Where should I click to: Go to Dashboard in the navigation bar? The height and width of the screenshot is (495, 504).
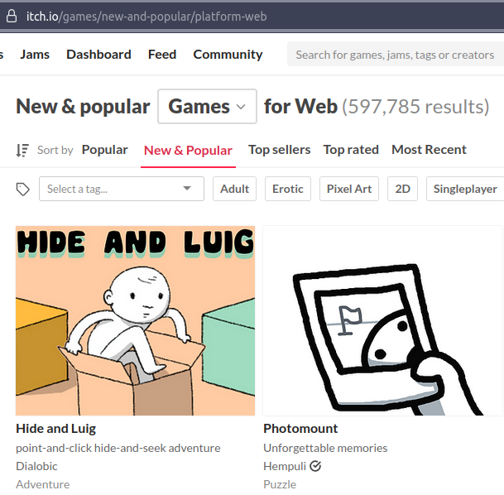tap(98, 55)
